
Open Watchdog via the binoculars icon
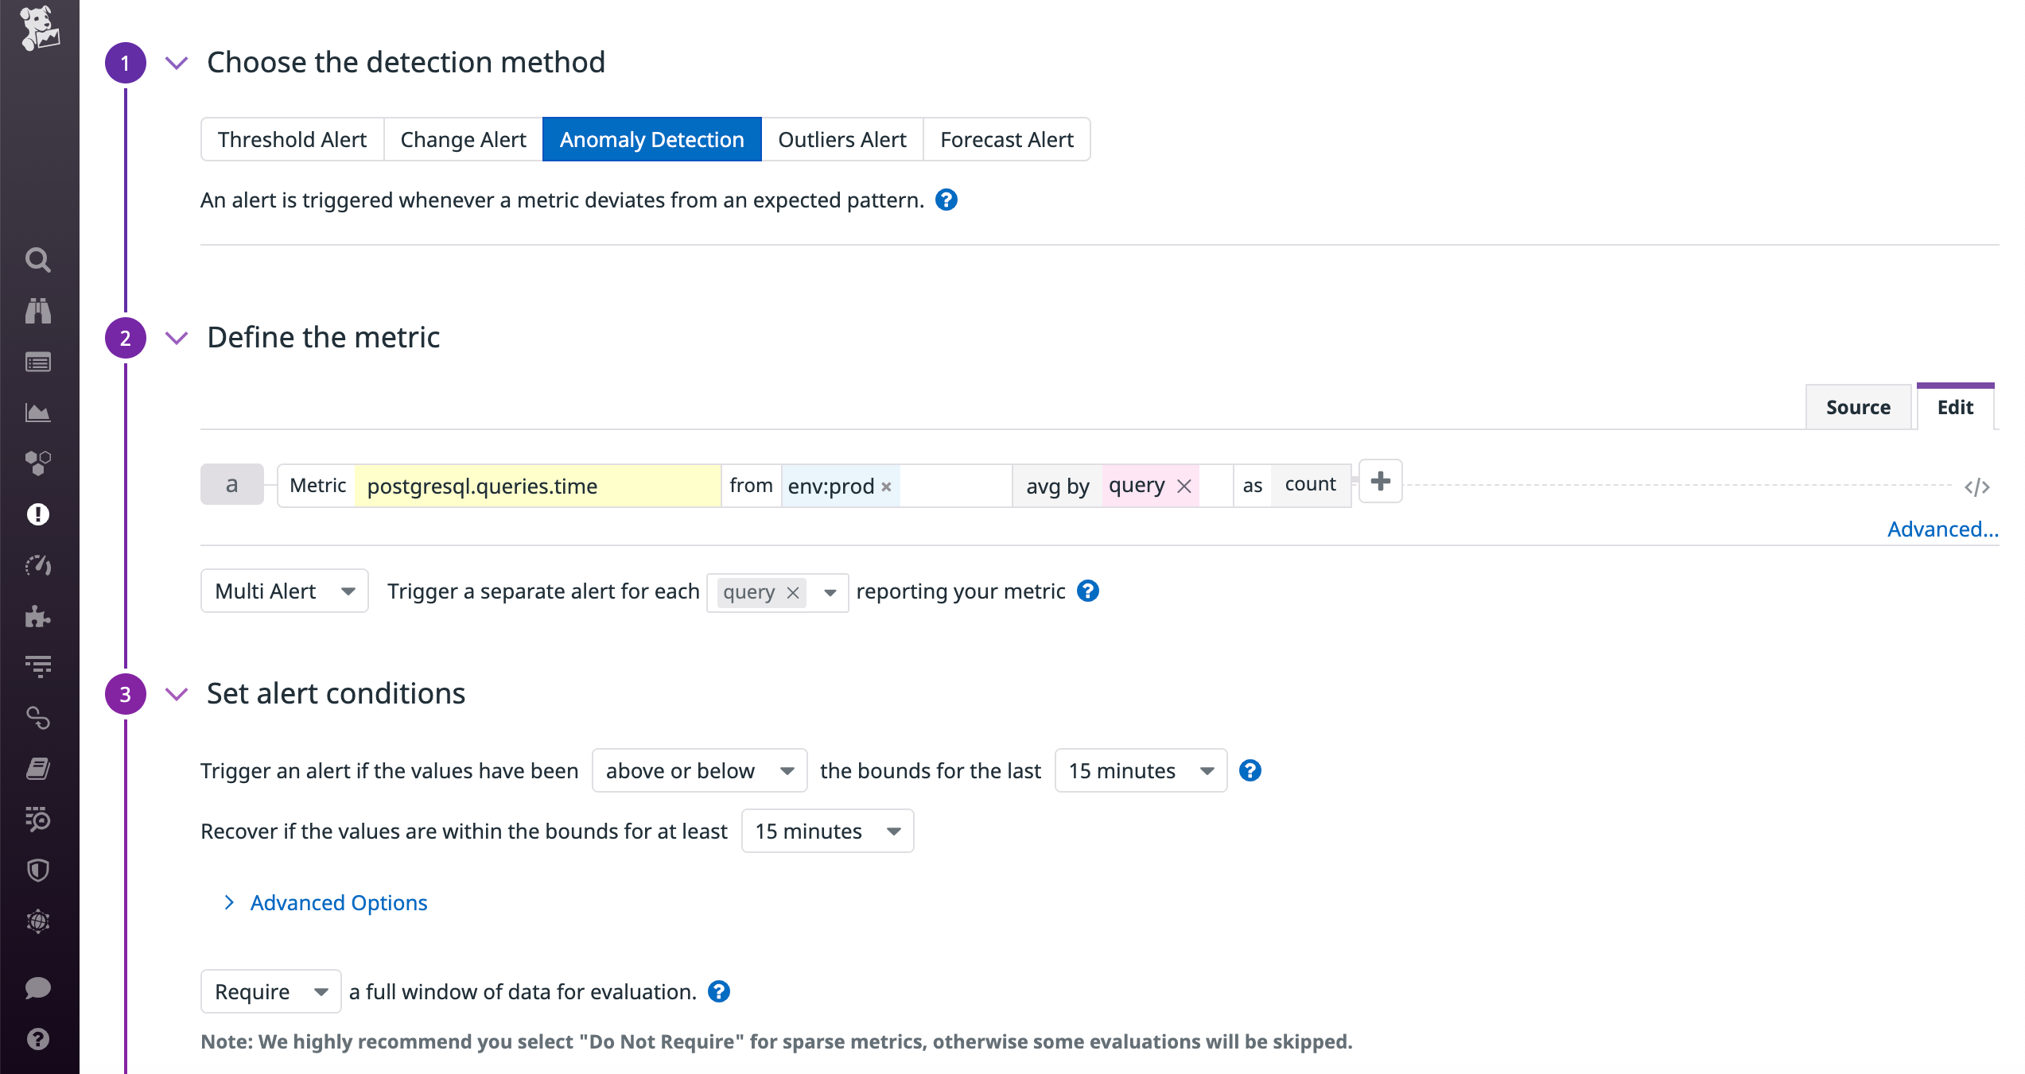(38, 311)
